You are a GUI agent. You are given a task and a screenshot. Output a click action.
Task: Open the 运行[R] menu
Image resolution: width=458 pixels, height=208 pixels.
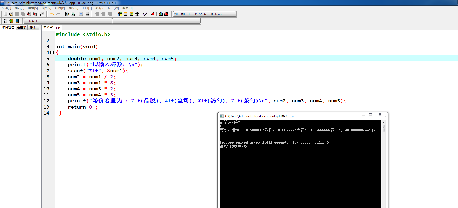[73, 8]
